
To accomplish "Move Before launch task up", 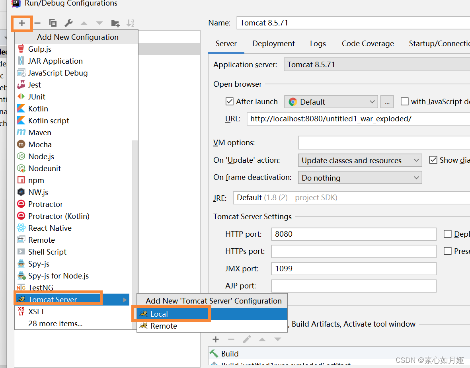I will (262, 339).
